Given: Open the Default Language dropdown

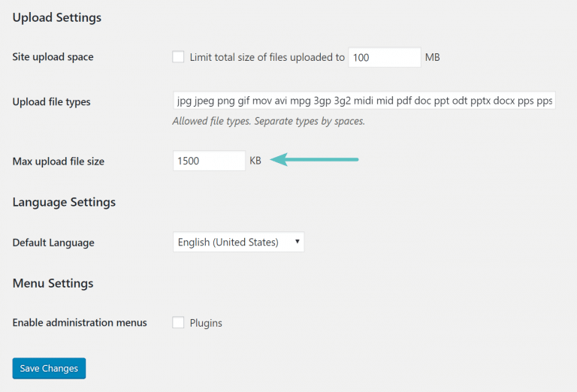Looking at the screenshot, I should pos(238,243).
